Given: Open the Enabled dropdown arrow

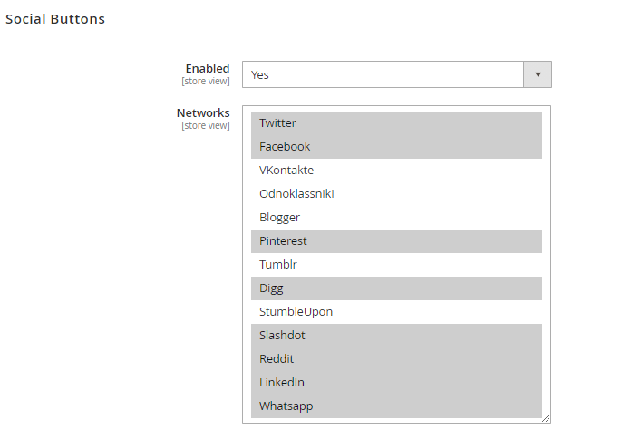Looking at the screenshot, I should [x=538, y=74].
